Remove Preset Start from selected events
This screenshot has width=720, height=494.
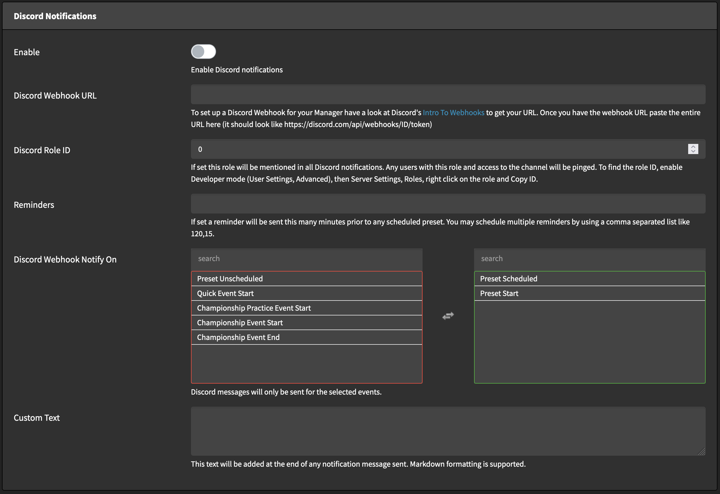click(x=590, y=293)
